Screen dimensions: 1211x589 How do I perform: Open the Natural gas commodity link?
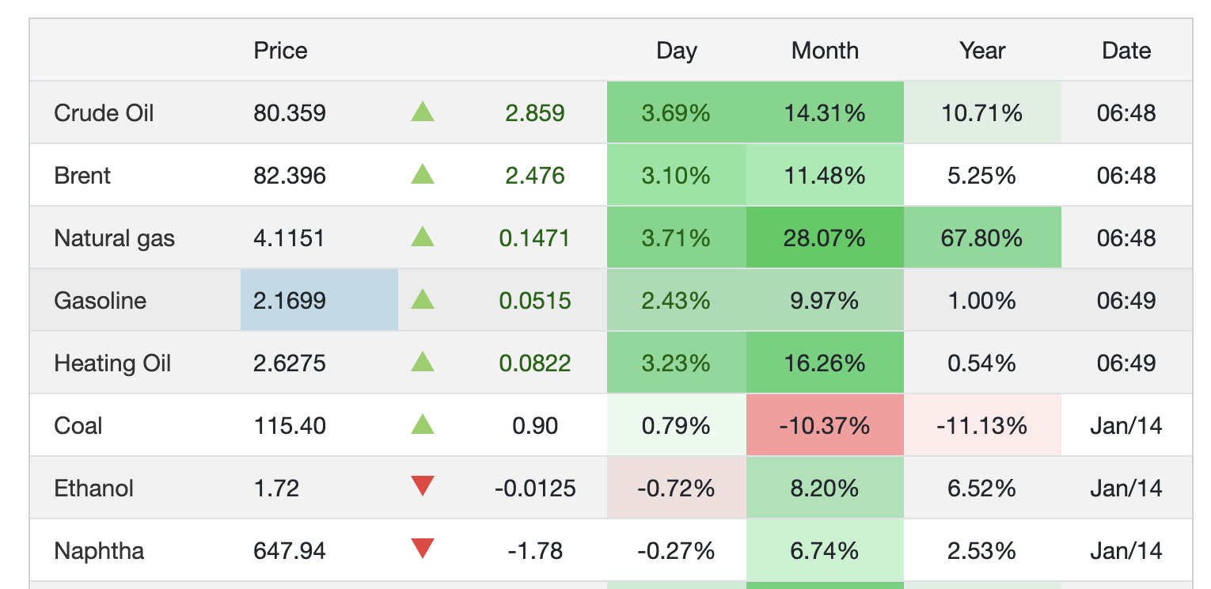click(114, 238)
